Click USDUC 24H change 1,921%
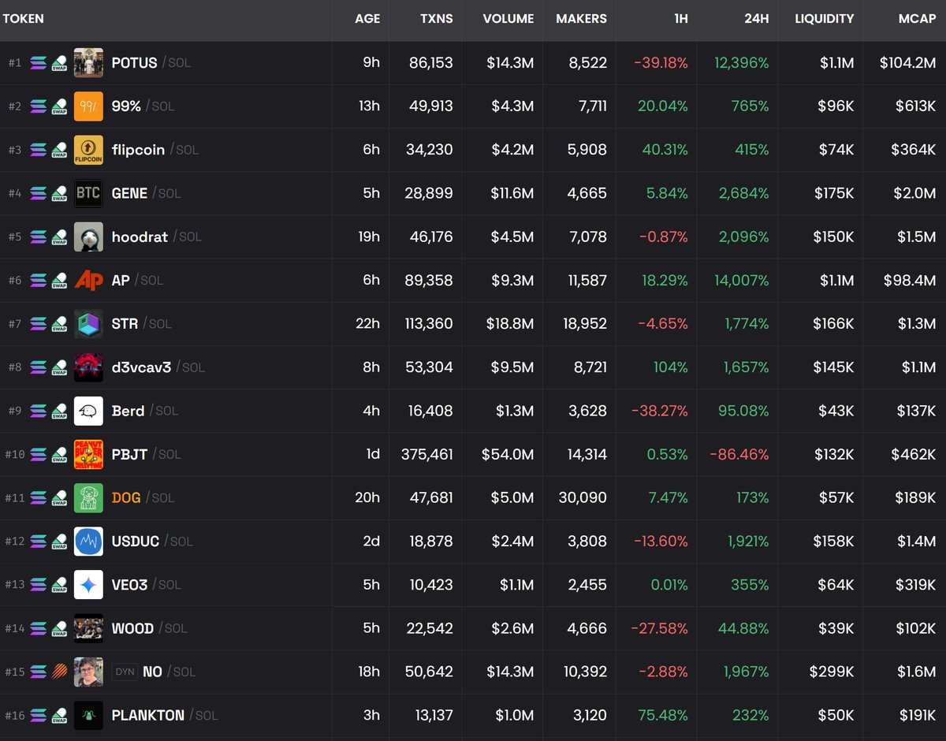 pyautogui.click(x=748, y=542)
